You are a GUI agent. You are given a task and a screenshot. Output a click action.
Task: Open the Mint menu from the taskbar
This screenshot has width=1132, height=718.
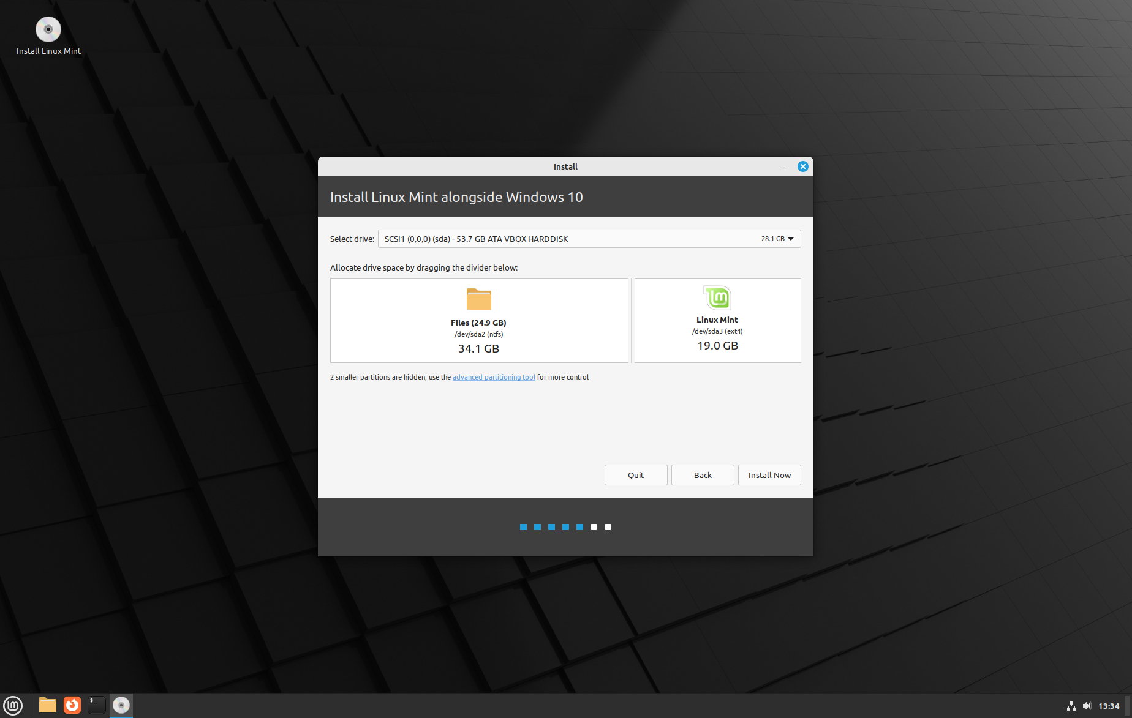click(13, 705)
